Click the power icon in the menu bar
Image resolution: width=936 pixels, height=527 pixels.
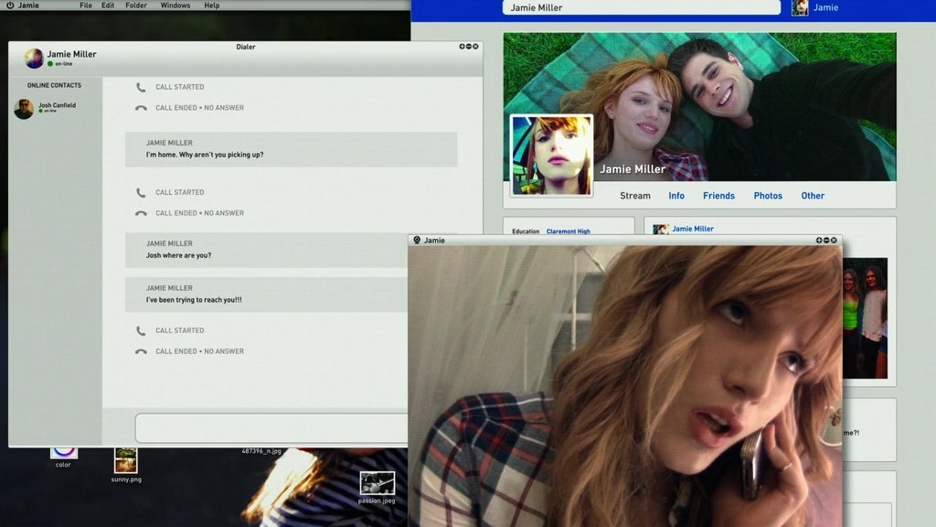tap(10, 5)
